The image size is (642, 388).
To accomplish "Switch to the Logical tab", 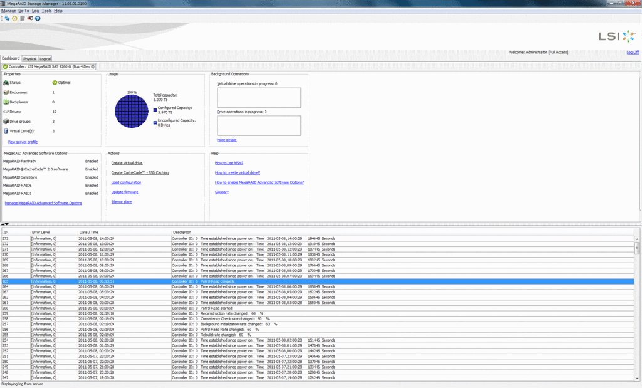I will tap(45, 58).
